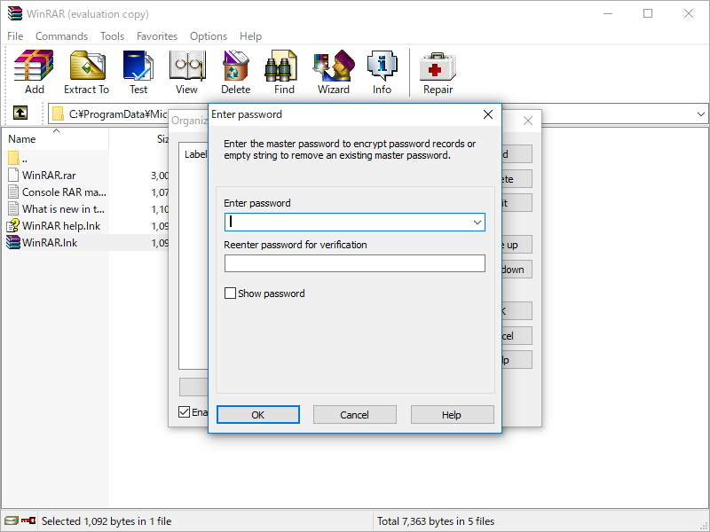This screenshot has height=532, width=710.
Task: Open the File menu
Action: pyautogui.click(x=15, y=36)
